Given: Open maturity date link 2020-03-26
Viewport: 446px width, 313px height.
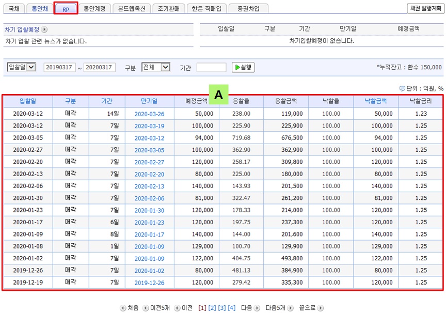Looking at the screenshot, I should [x=149, y=114].
